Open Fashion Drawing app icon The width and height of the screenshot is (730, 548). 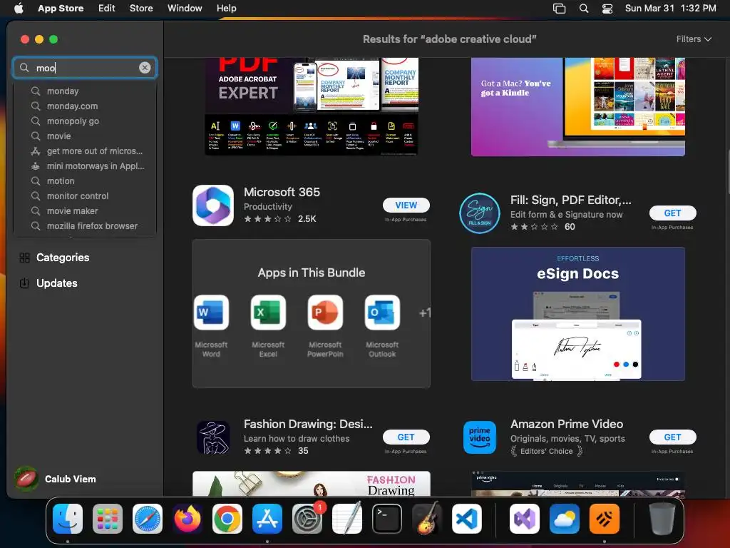[213, 437]
